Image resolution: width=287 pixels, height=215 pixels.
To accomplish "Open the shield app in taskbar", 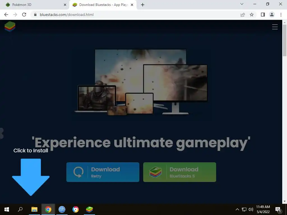I will coord(76,209).
